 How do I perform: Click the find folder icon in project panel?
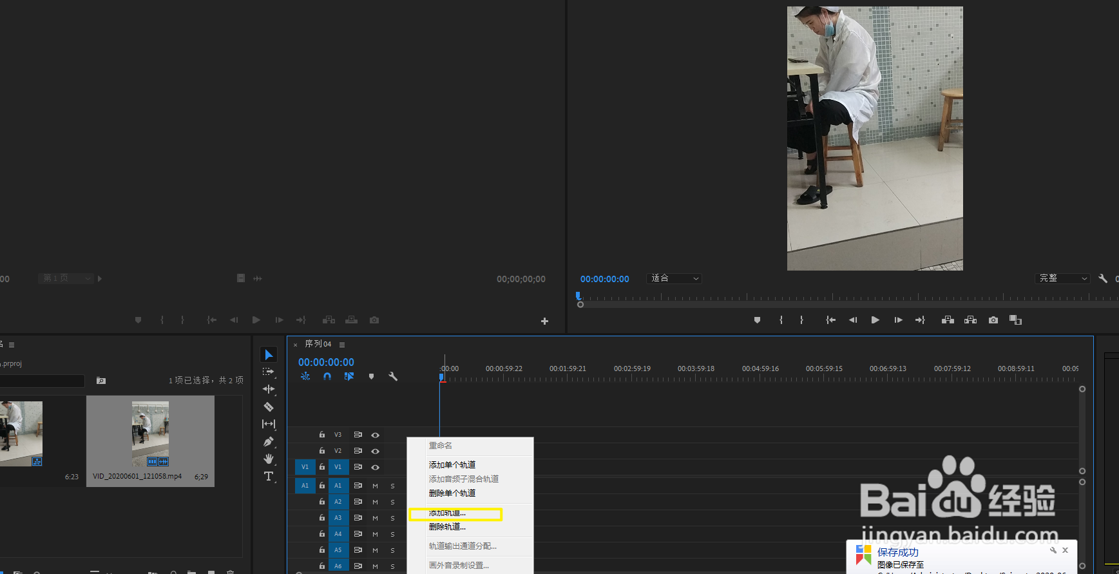pyautogui.click(x=101, y=381)
